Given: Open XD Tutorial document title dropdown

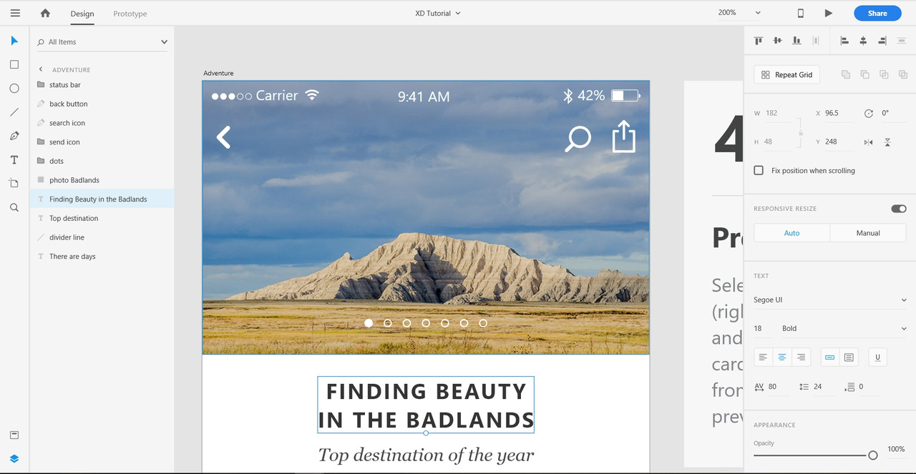Looking at the screenshot, I should (438, 13).
